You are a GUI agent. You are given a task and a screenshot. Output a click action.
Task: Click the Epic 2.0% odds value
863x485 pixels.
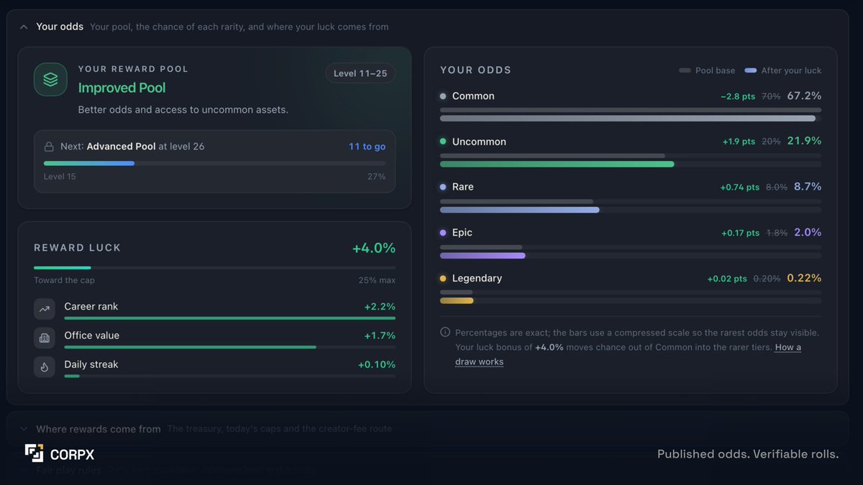(808, 232)
